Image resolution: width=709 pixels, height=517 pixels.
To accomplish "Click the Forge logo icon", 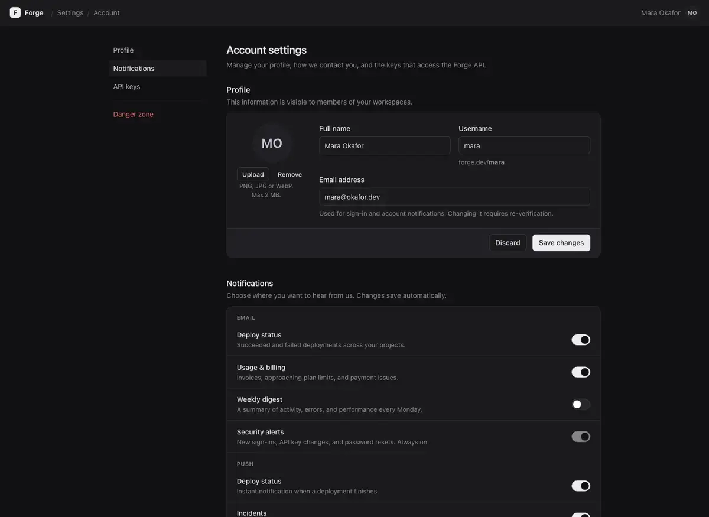I will click(x=15, y=12).
